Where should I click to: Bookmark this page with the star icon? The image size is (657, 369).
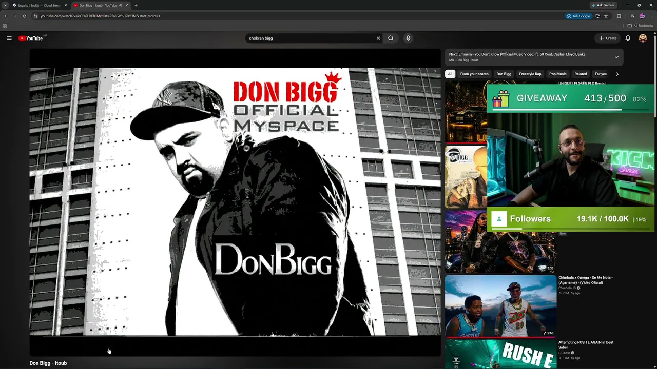(606, 16)
